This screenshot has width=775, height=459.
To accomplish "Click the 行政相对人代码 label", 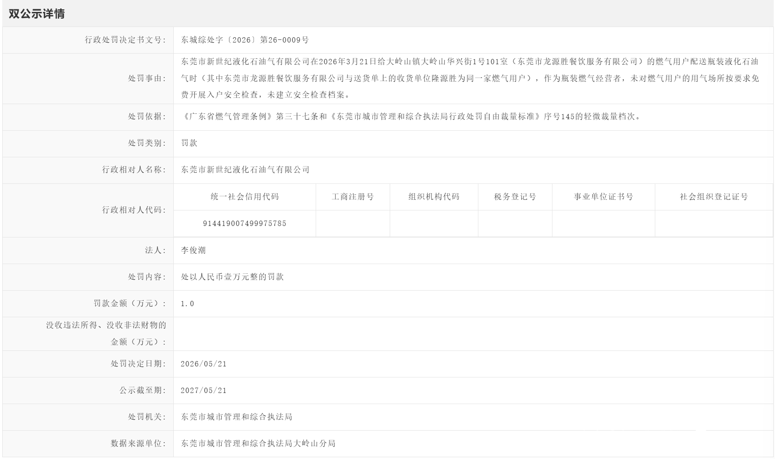I will 134,210.
